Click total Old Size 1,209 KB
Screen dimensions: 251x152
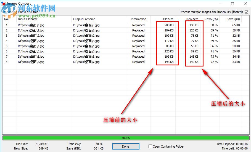tap(42, 144)
